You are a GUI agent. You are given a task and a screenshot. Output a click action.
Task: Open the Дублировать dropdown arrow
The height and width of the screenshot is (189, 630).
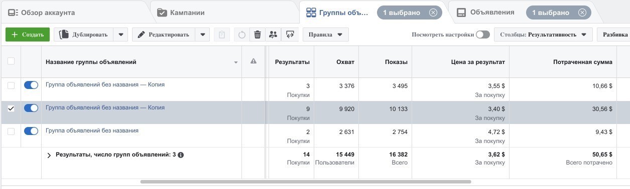click(120, 34)
